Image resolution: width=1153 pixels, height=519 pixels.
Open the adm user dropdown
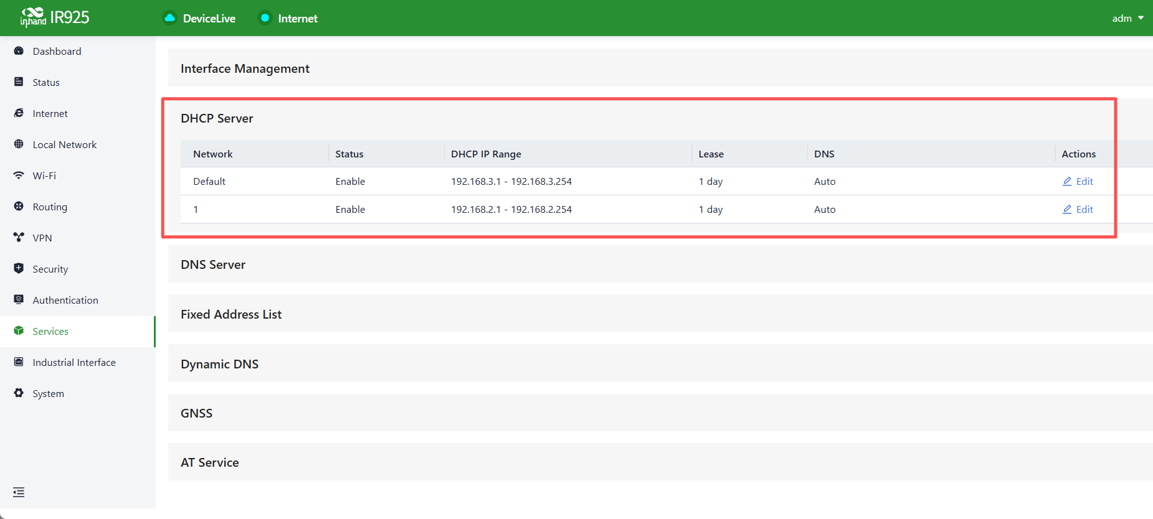pyautogui.click(x=1127, y=18)
